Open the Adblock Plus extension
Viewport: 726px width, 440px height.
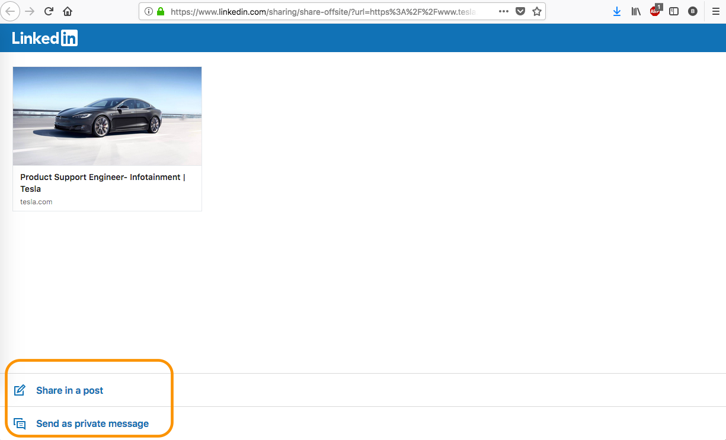(x=655, y=11)
